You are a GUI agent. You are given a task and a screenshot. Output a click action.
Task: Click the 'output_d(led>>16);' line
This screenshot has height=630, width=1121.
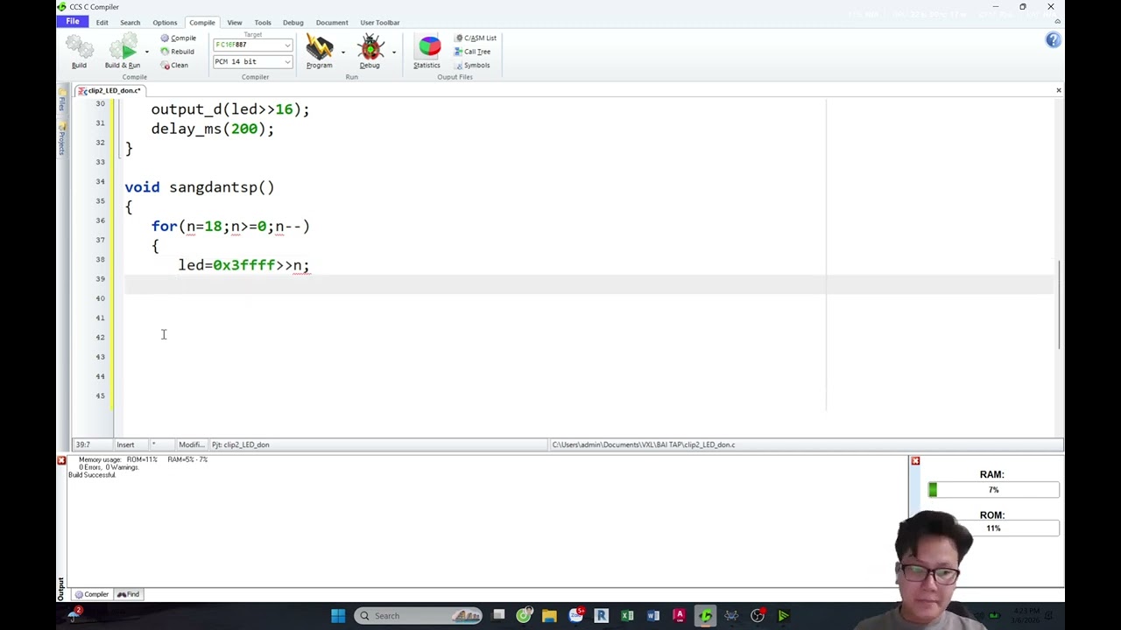(230, 109)
